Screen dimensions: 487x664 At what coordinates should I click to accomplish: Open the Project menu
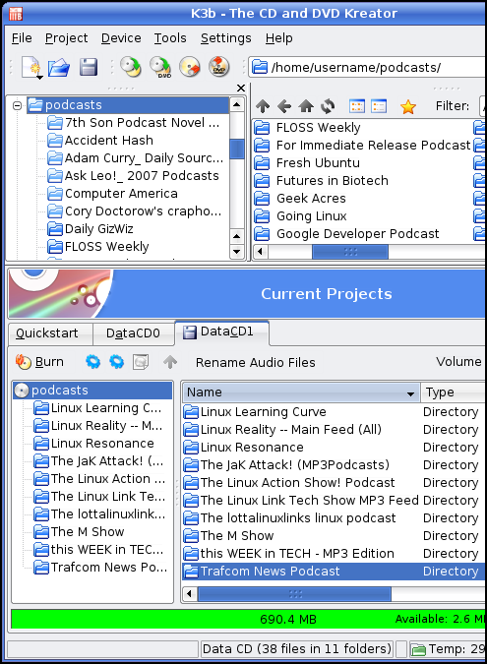click(67, 38)
